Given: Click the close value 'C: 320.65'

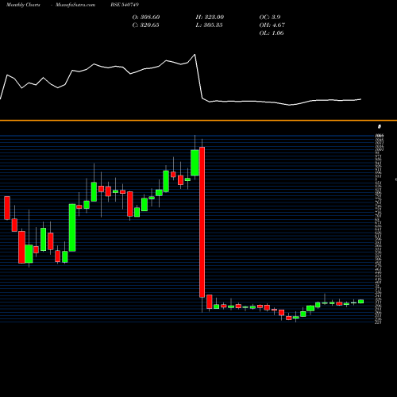Looking at the screenshot, I should tap(146, 25).
